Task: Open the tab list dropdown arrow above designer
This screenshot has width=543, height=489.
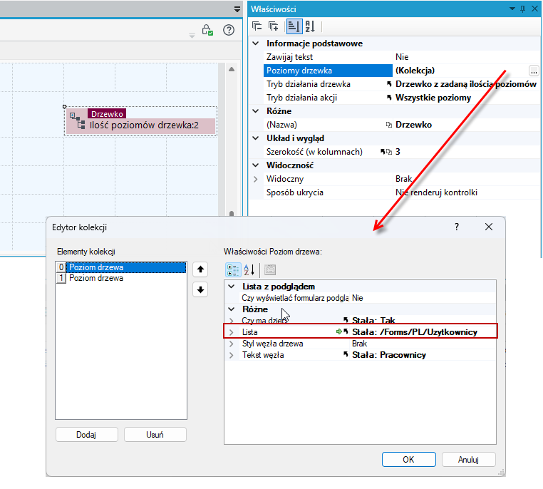Action: click(x=237, y=9)
